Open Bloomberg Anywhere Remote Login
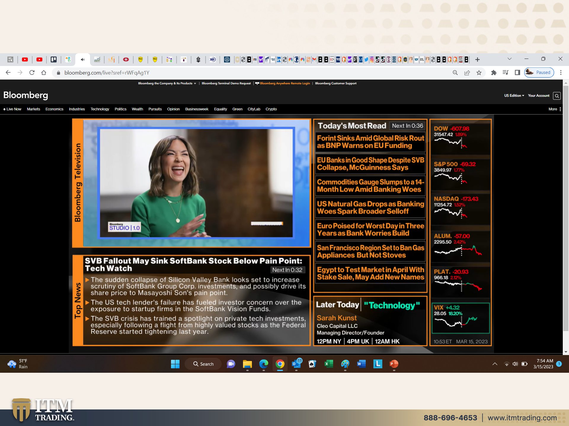 click(x=283, y=83)
